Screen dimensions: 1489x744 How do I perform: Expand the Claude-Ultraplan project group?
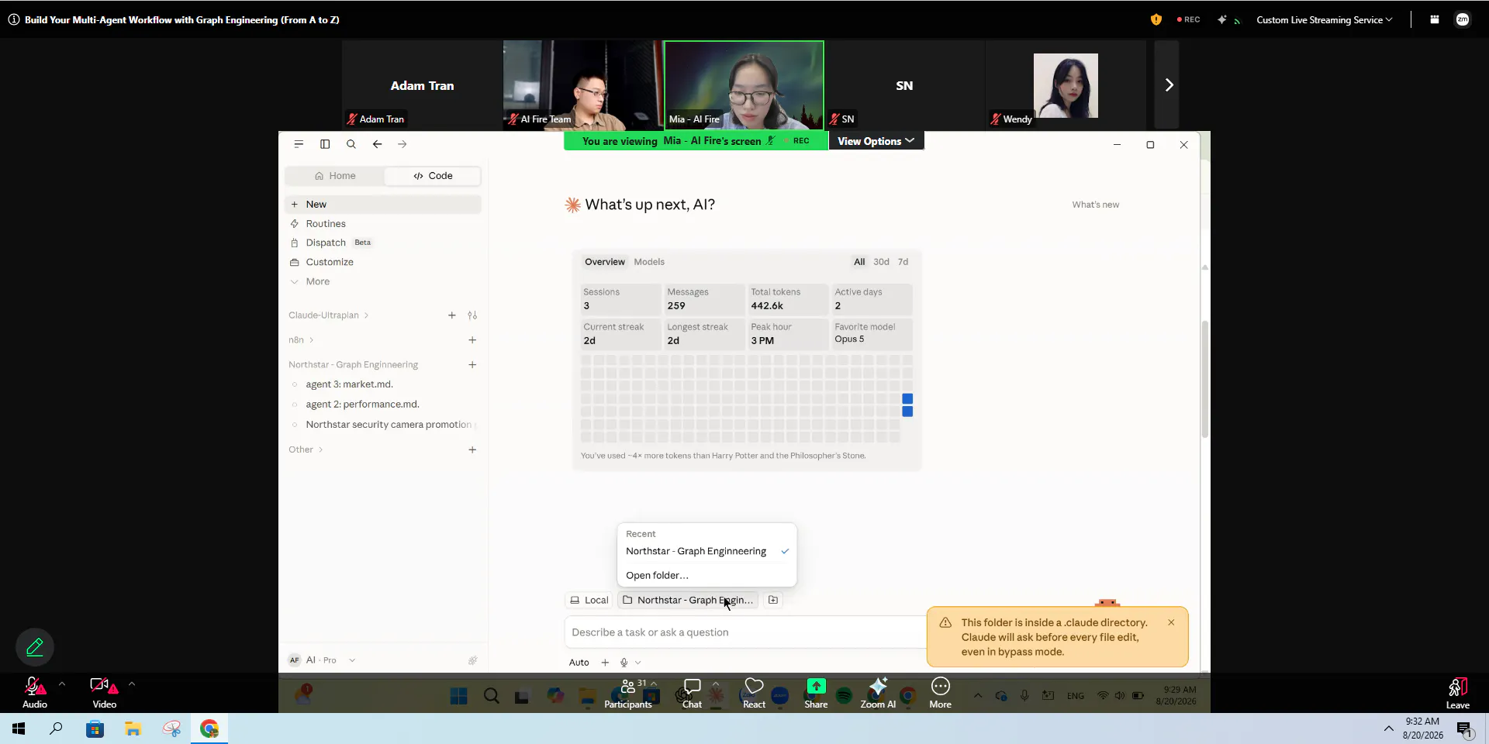[329, 315]
